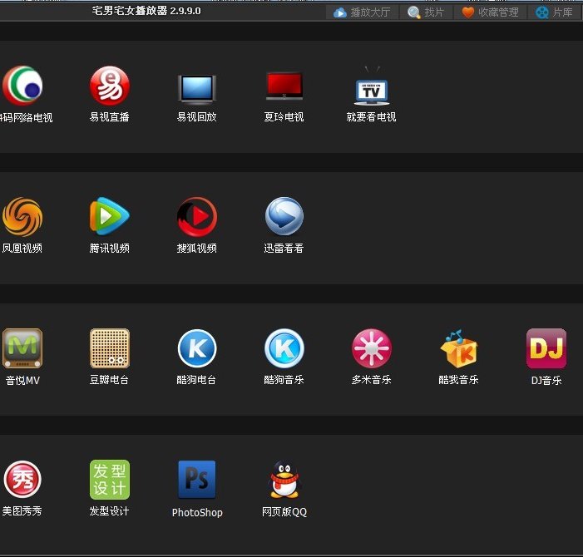Launch the 凤凰视频 phoenix icon

[x=22, y=217]
